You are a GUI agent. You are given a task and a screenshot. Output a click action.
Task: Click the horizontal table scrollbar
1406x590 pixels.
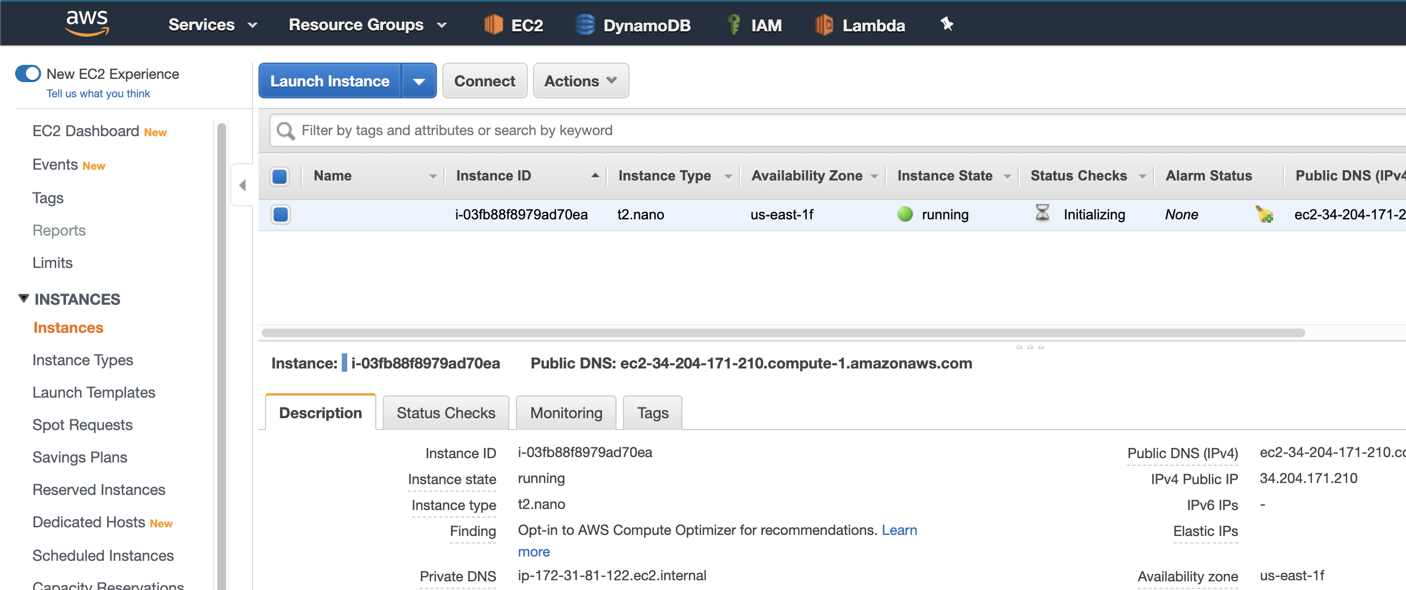[782, 333]
